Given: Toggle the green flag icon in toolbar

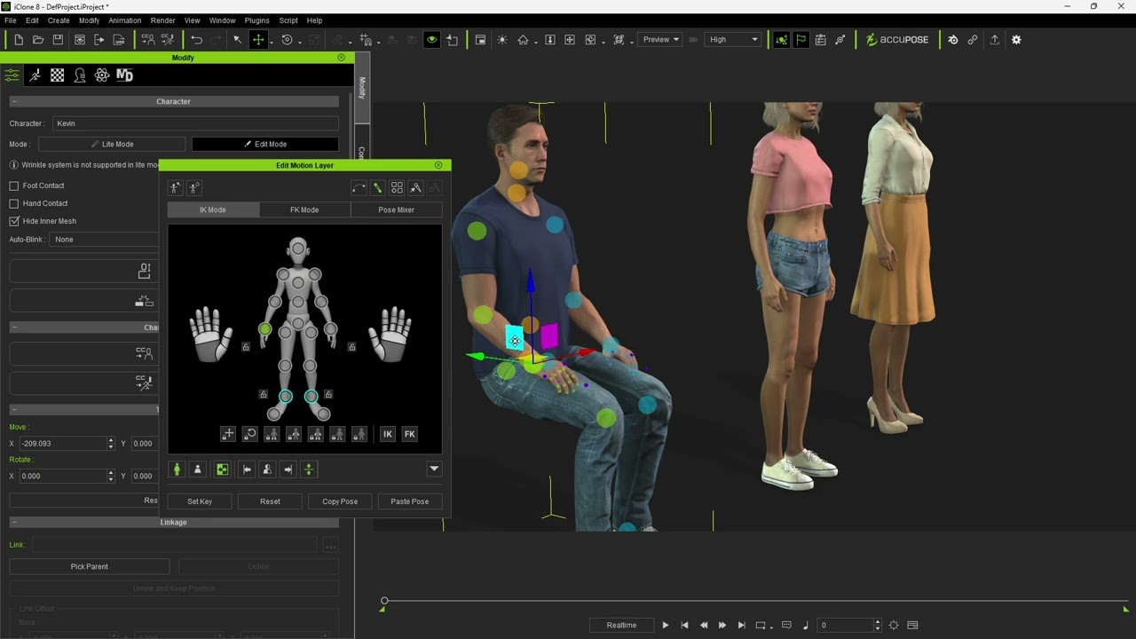Looking at the screenshot, I should (801, 40).
